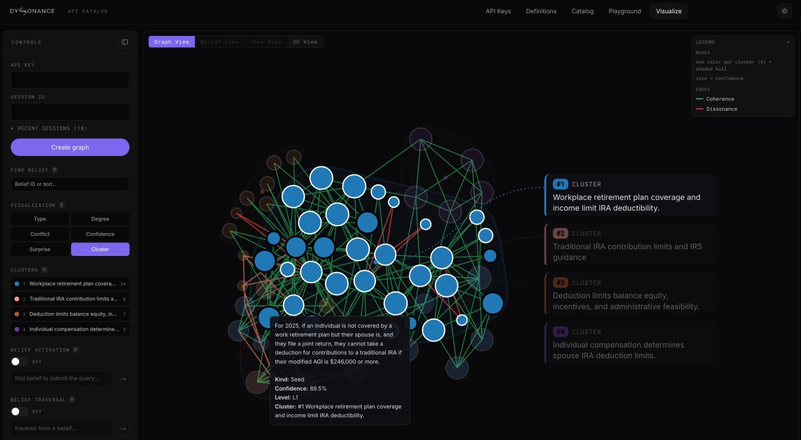Open Belief Traversal help question mark

tap(72, 400)
